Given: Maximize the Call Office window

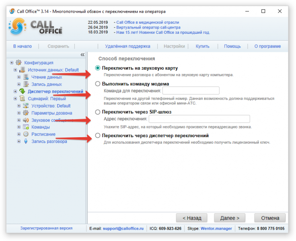Looking at the screenshot, I should click(x=263, y=11).
